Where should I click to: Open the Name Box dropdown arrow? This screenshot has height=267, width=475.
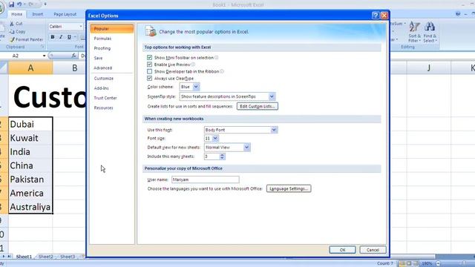(45, 56)
